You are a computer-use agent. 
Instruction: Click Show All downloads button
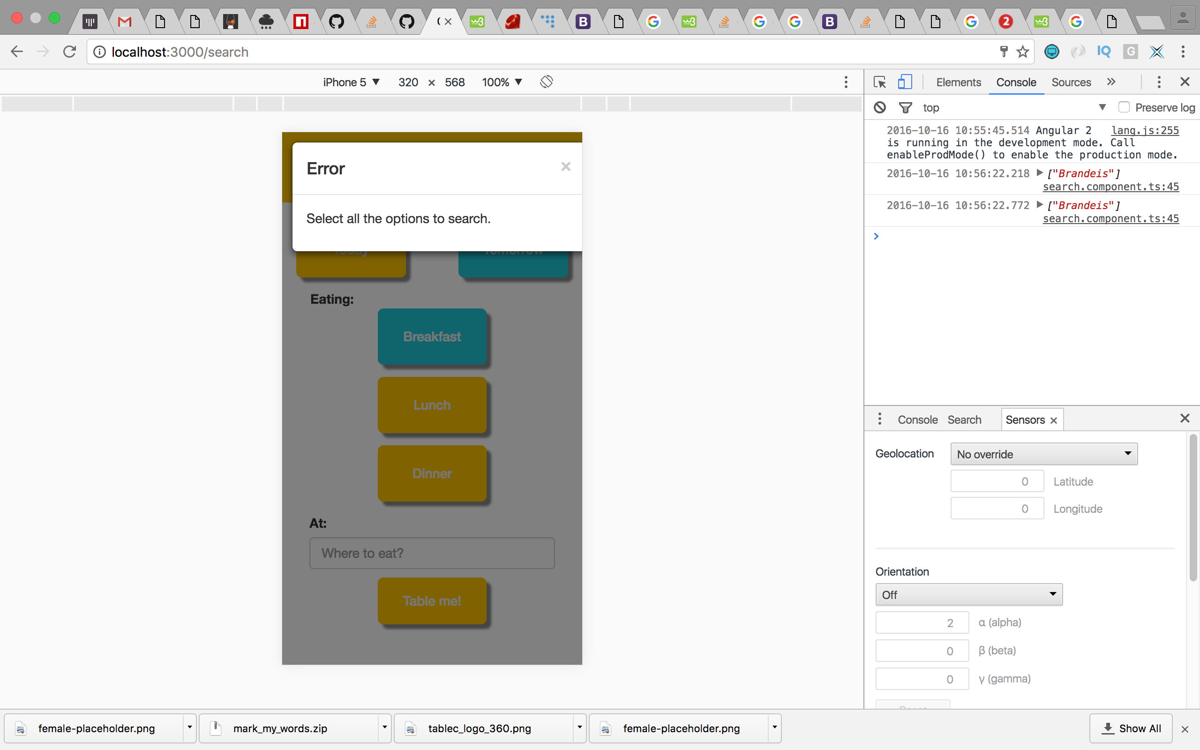tap(1131, 728)
